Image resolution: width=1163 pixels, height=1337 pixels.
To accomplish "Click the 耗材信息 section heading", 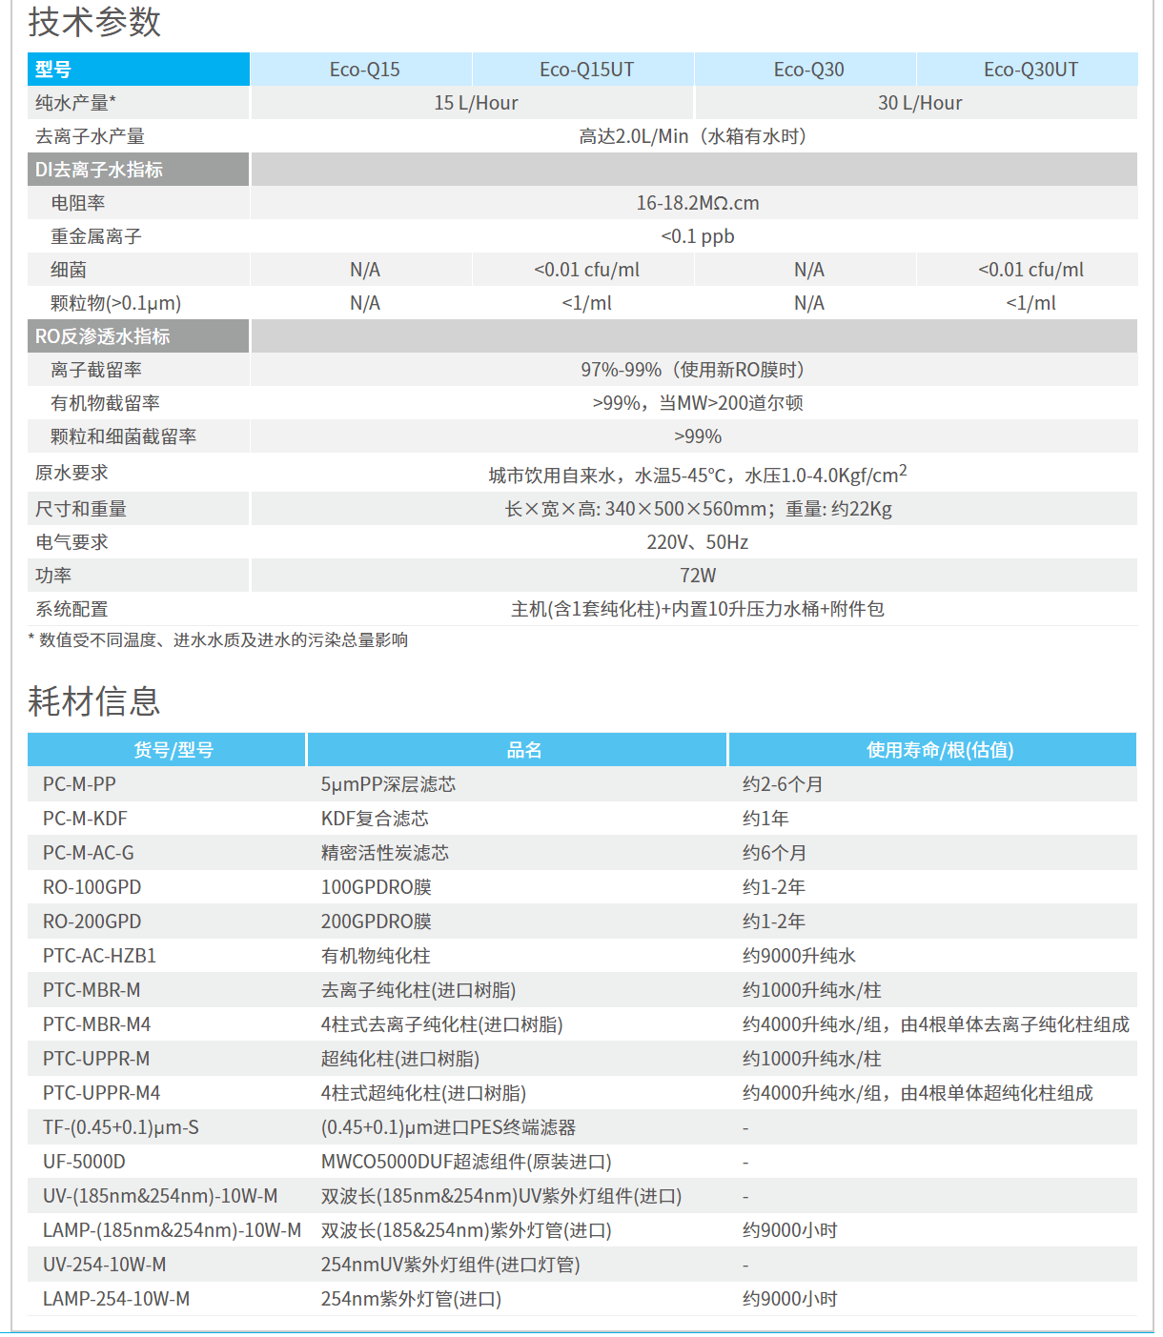I will tap(94, 701).
